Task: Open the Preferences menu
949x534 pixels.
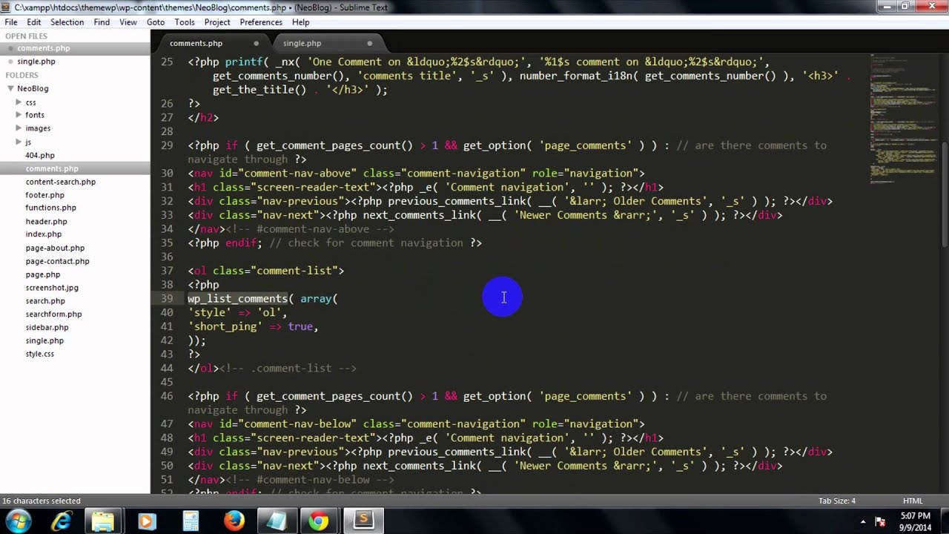Action: click(x=261, y=22)
